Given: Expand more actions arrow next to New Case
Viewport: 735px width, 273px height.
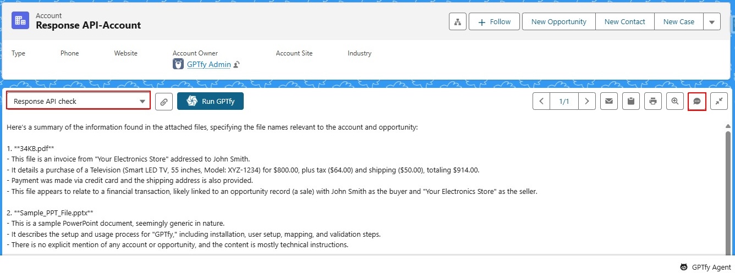Looking at the screenshot, I should [712, 22].
